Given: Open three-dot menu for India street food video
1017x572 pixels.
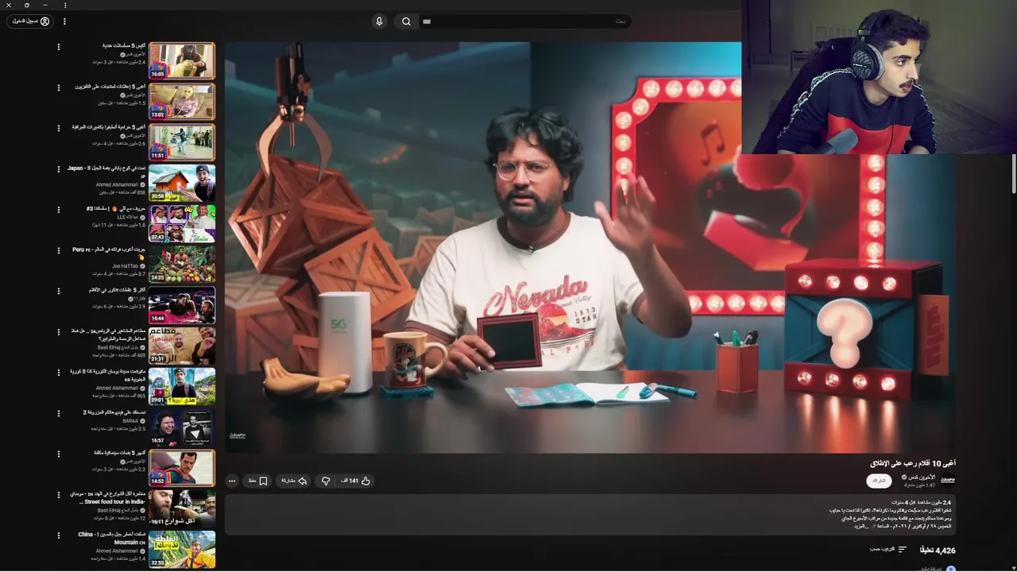Looking at the screenshot, I should coord(58,495).
